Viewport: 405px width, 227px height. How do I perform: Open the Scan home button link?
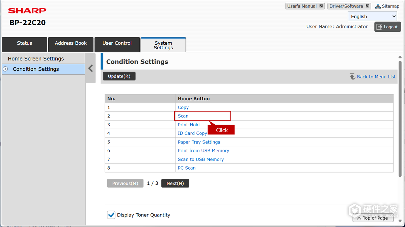coord(183,116)
